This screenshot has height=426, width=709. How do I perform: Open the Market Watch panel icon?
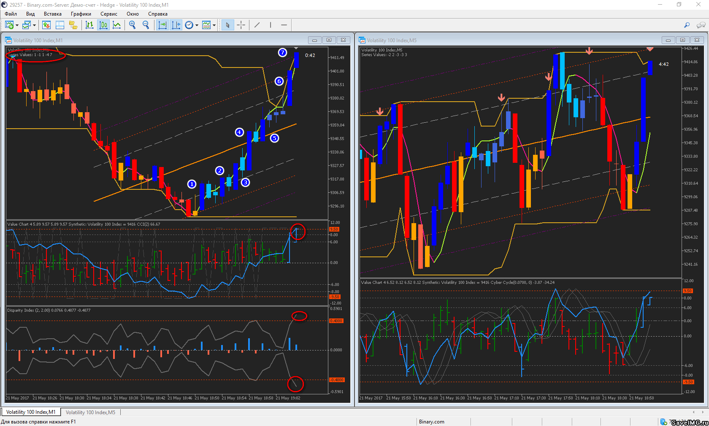46,25
